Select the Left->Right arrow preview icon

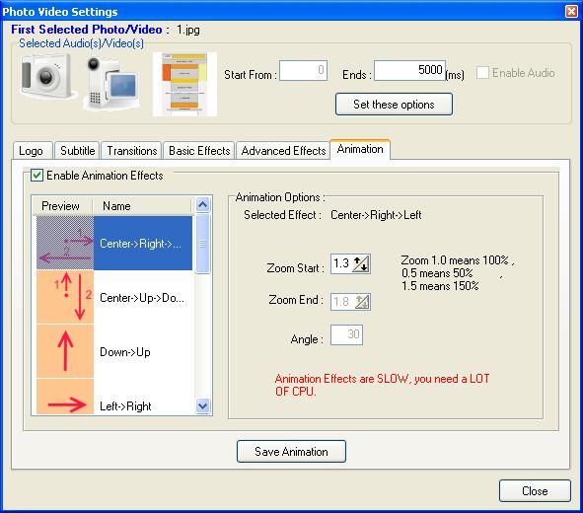(x=65, y=397)
